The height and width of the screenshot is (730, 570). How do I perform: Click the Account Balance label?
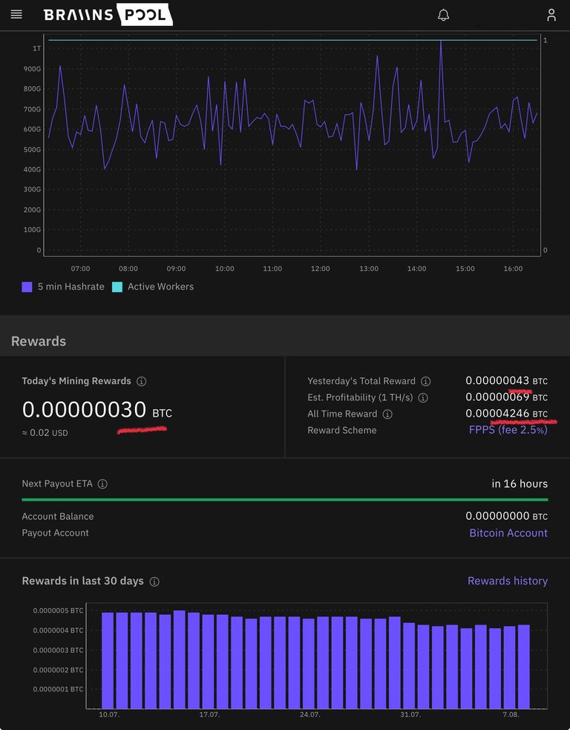(58, 516)
